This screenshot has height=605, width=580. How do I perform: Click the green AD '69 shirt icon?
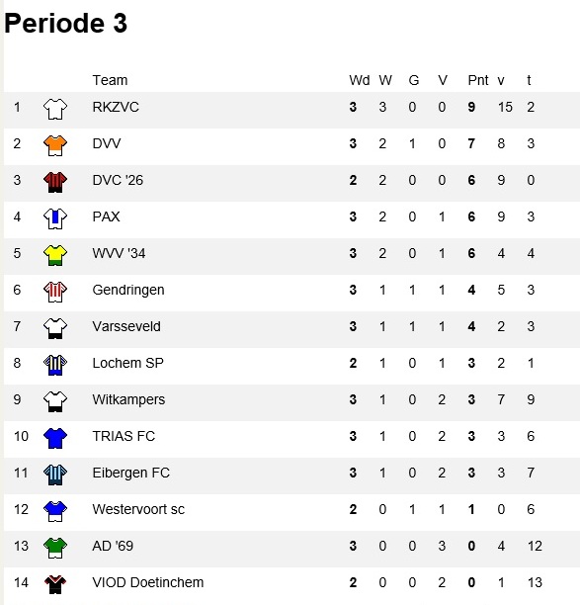pos(55,548)
